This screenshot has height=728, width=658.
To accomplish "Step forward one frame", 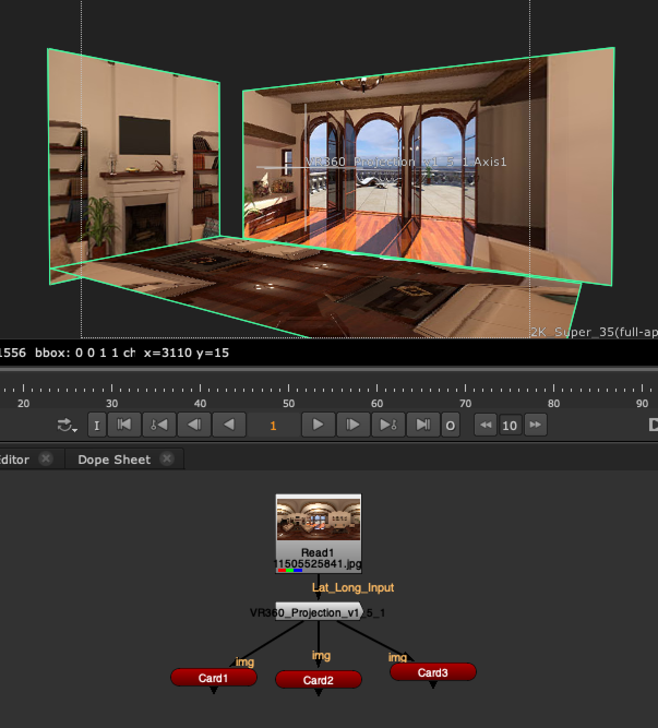I will click(353, 425).
